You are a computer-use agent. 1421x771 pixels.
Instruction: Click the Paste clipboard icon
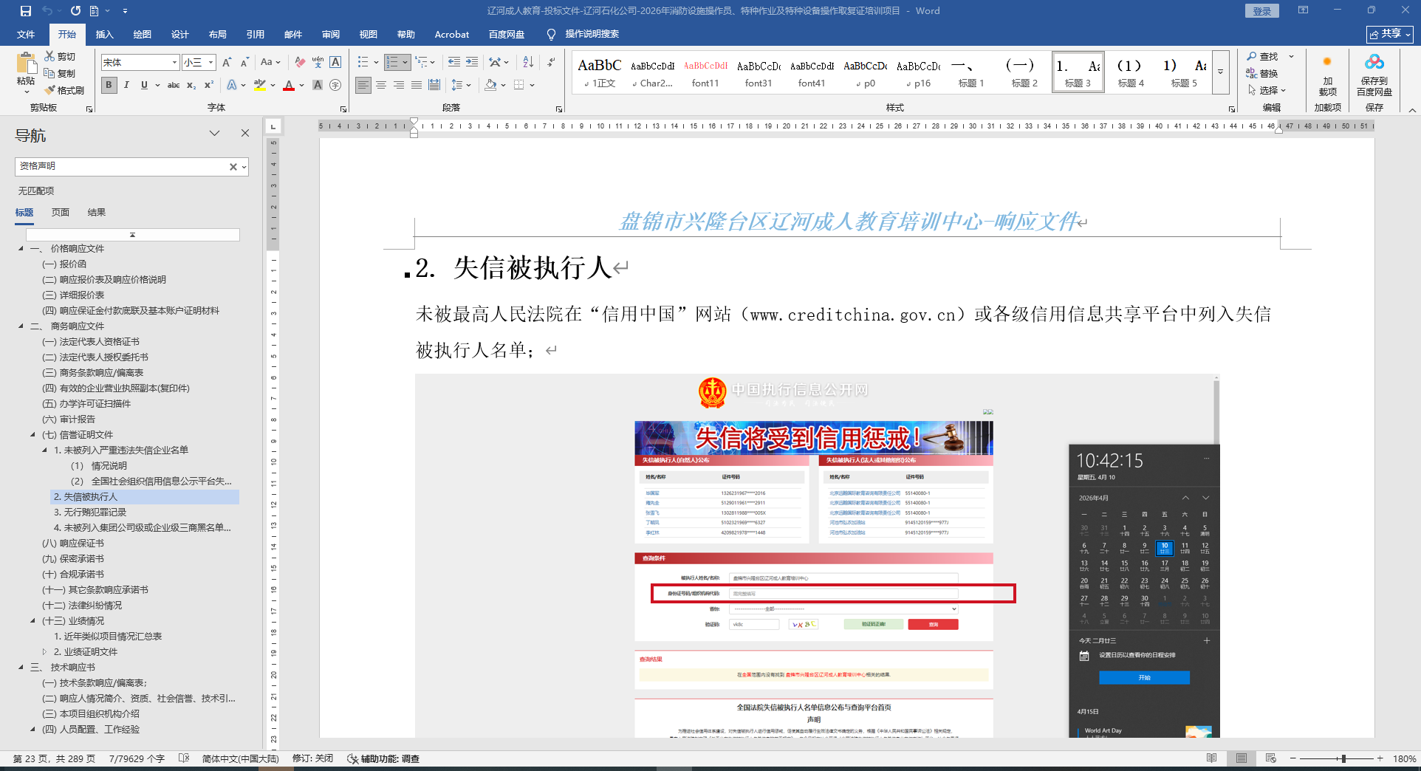pos(26,64)
